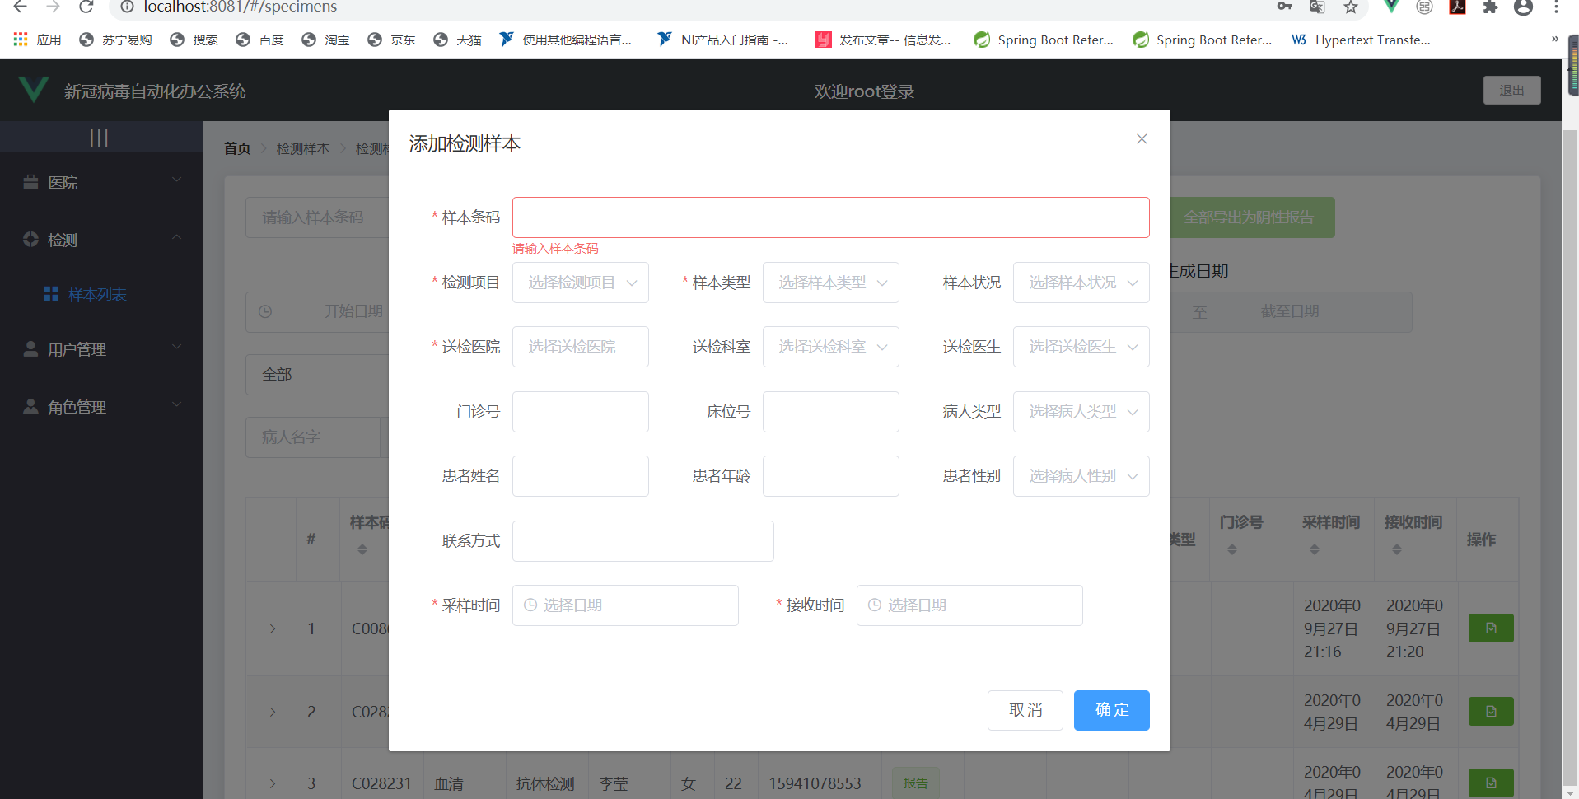The width and height of the screenshot is (1579, 799).
Task: Open the 选择检测项目 dropdown
Action: coord(580,282)
